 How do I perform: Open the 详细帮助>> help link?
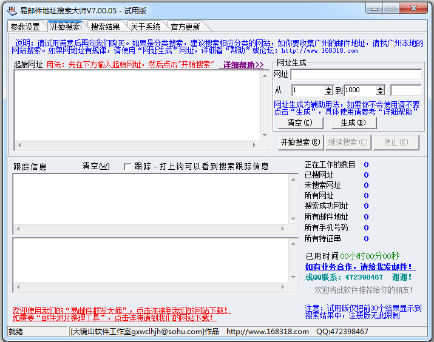pos(242,65)
